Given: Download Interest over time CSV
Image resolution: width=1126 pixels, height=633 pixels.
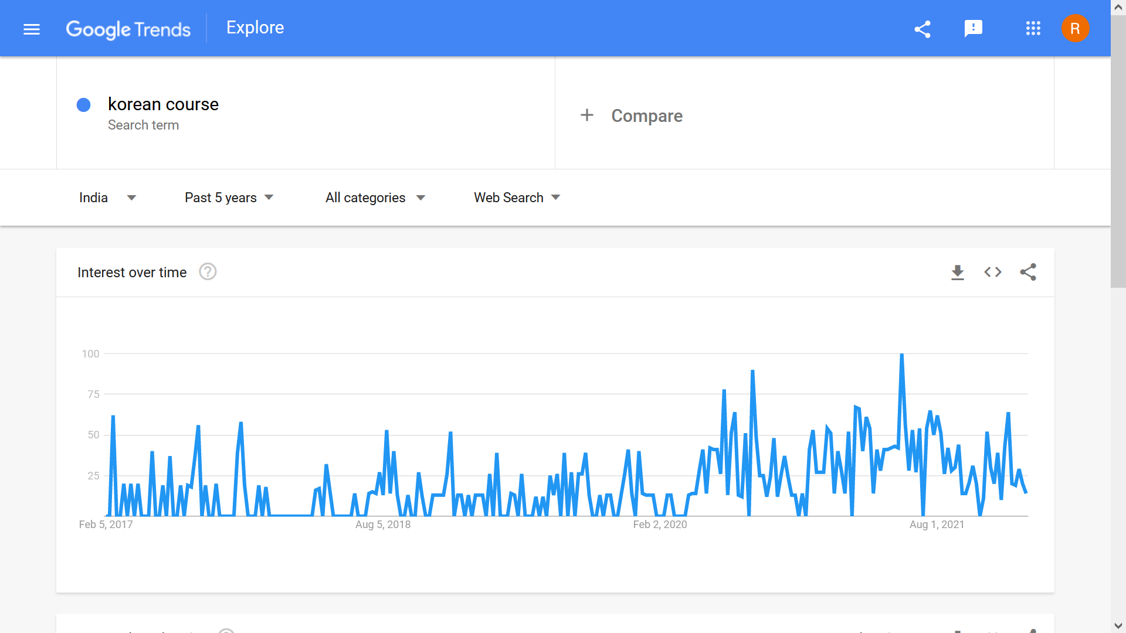Looking at the screenshot, I should tap(958, 272).
